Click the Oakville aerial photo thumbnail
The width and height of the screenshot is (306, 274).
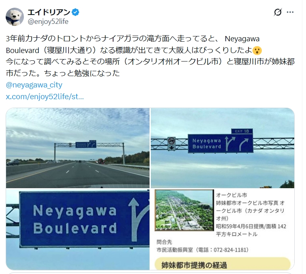coord(184,210)
